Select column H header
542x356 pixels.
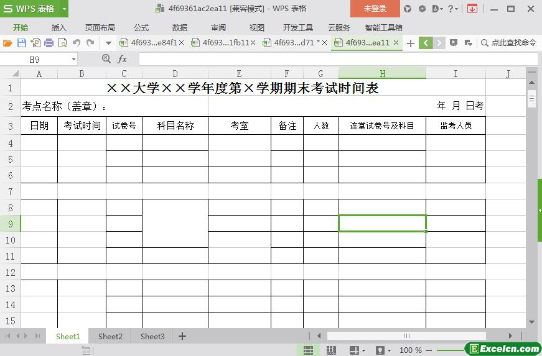tap(382, 73)
